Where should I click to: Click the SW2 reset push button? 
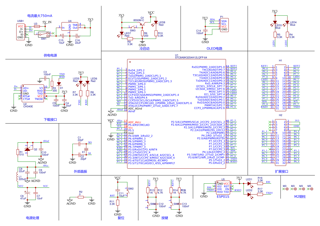point(127,191)
